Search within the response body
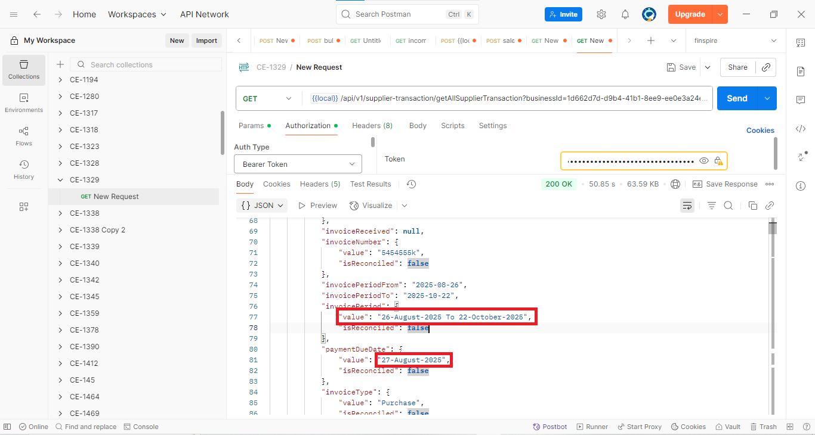Screen dimensions: 815x435 (x=728, y=206)
